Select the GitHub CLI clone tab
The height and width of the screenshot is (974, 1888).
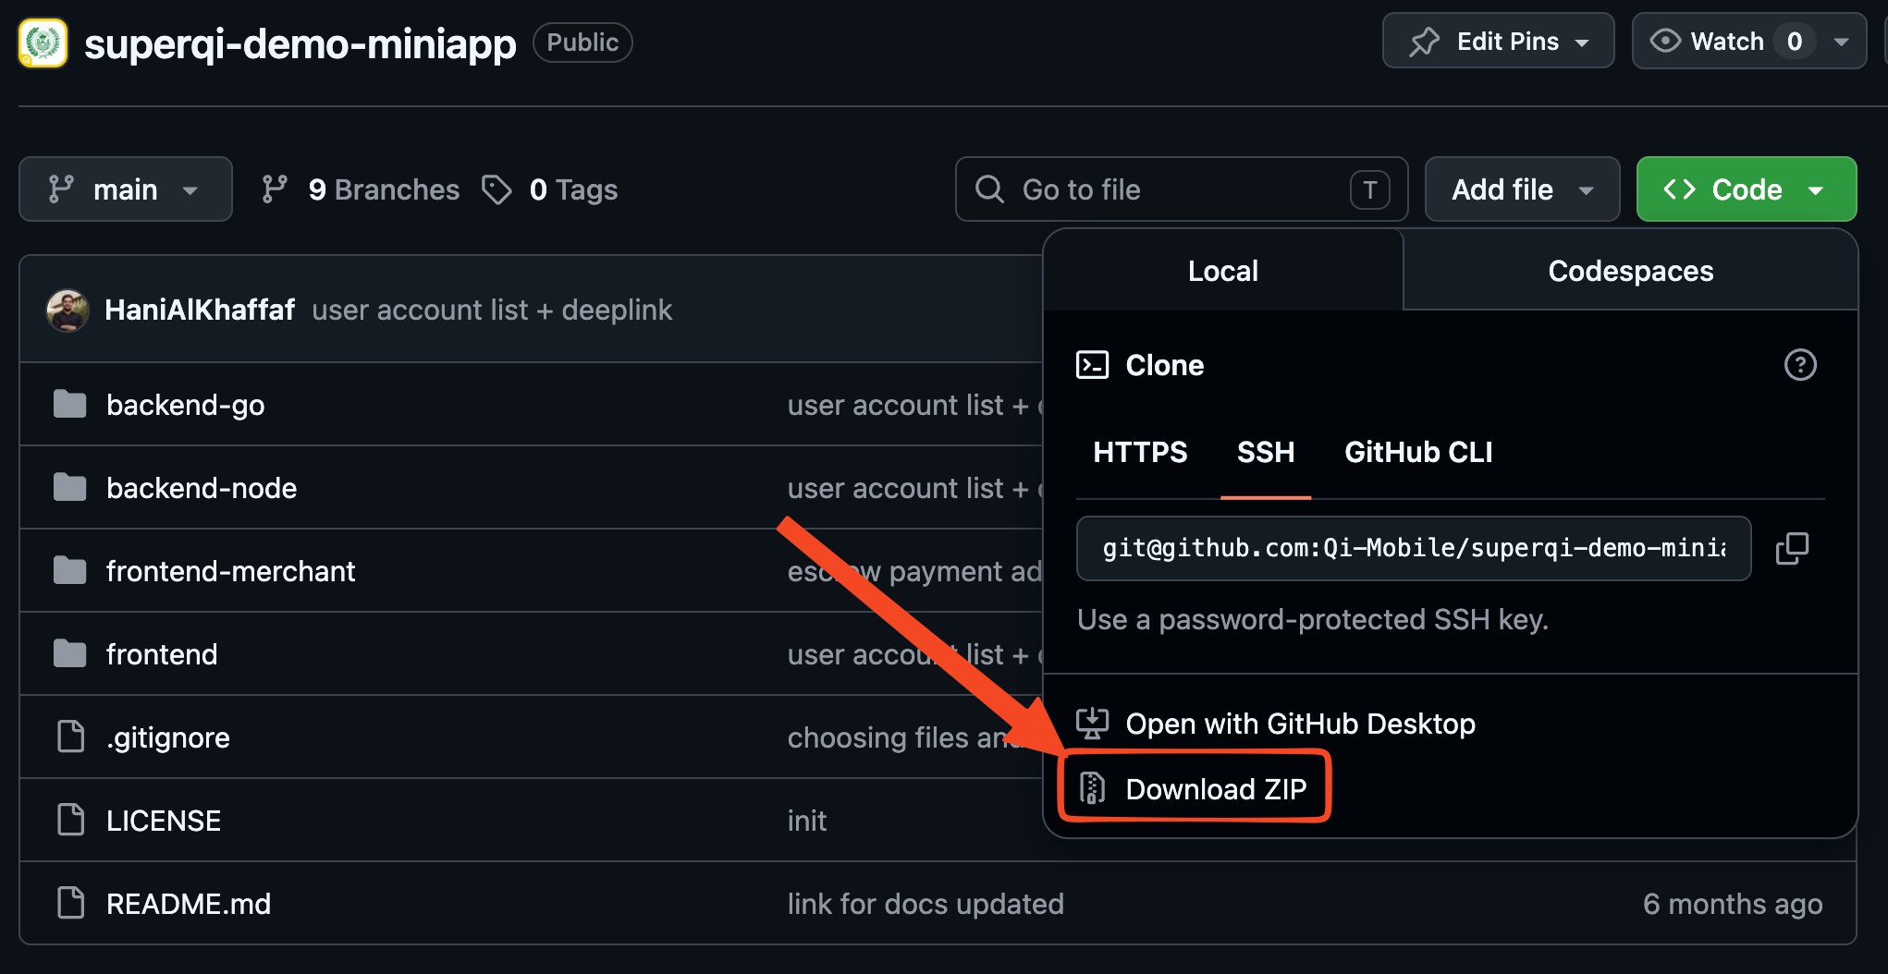click(x=1418, y=452)
